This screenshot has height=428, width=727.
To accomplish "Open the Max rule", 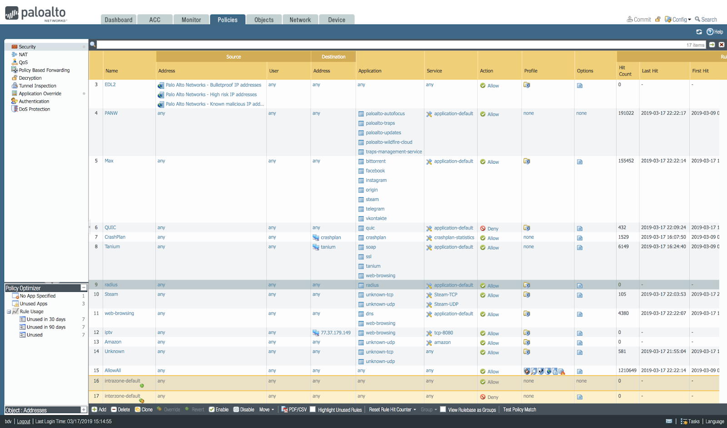I will [x=109, y=161].
